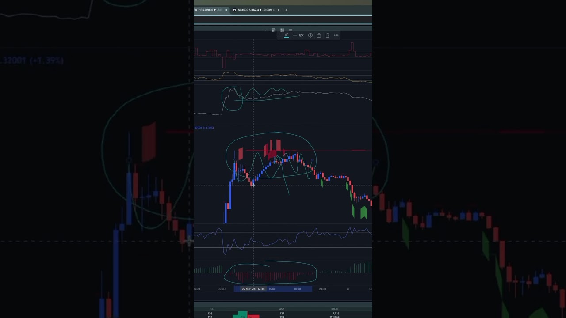
Task: Close the SPX500 tab
Action: coord(279,10)
